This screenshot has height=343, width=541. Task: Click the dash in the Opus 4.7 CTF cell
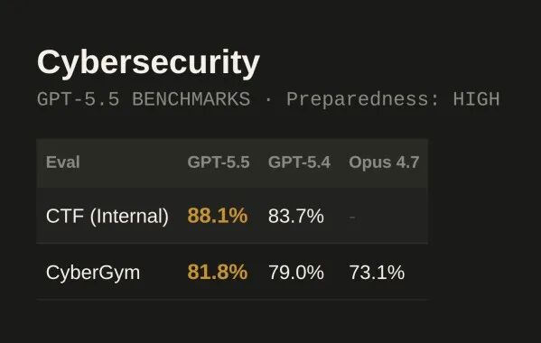pyautogui.click(x=352, y=218)
